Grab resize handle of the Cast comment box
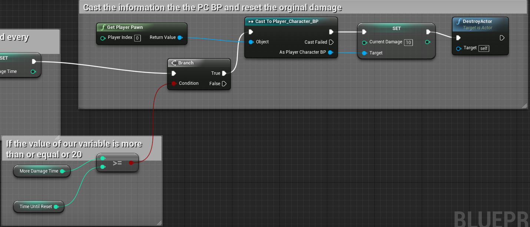The height and width of the screenshot is (227, 530). (x=524, y=106)
